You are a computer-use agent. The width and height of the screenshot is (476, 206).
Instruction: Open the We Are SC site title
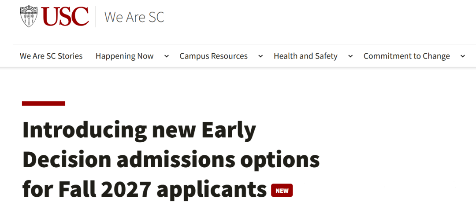tap(134, 17)
